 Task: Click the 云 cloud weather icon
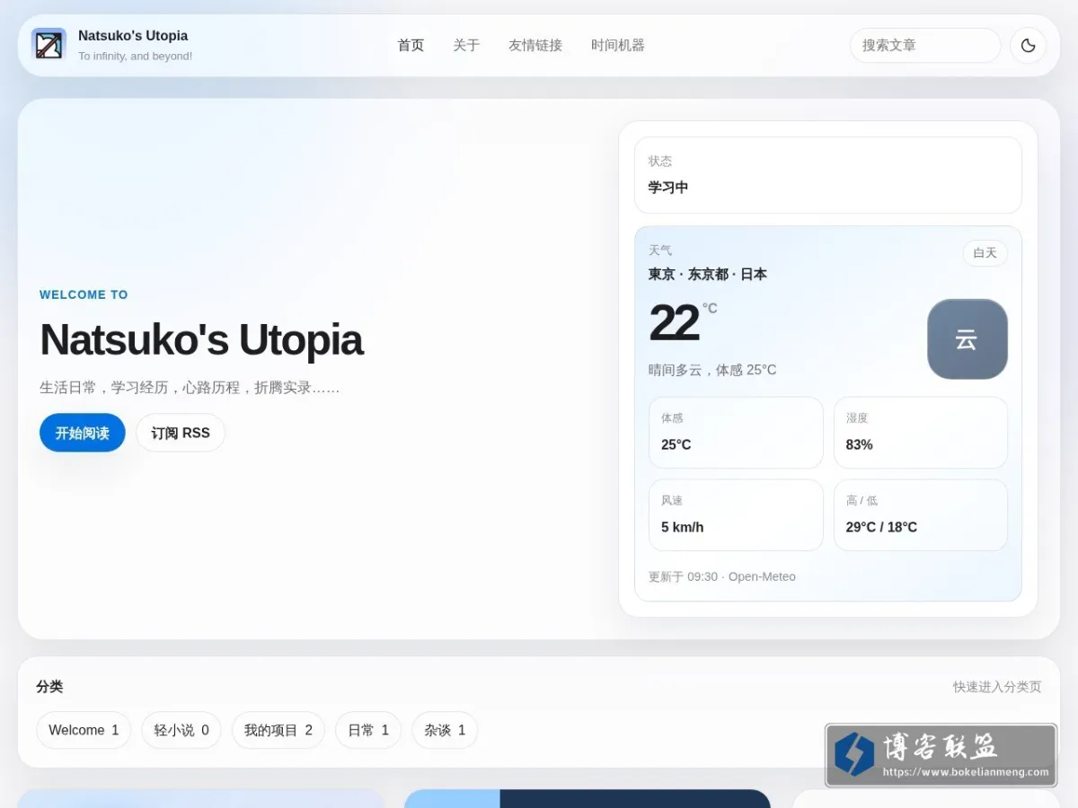coord(967,339)
